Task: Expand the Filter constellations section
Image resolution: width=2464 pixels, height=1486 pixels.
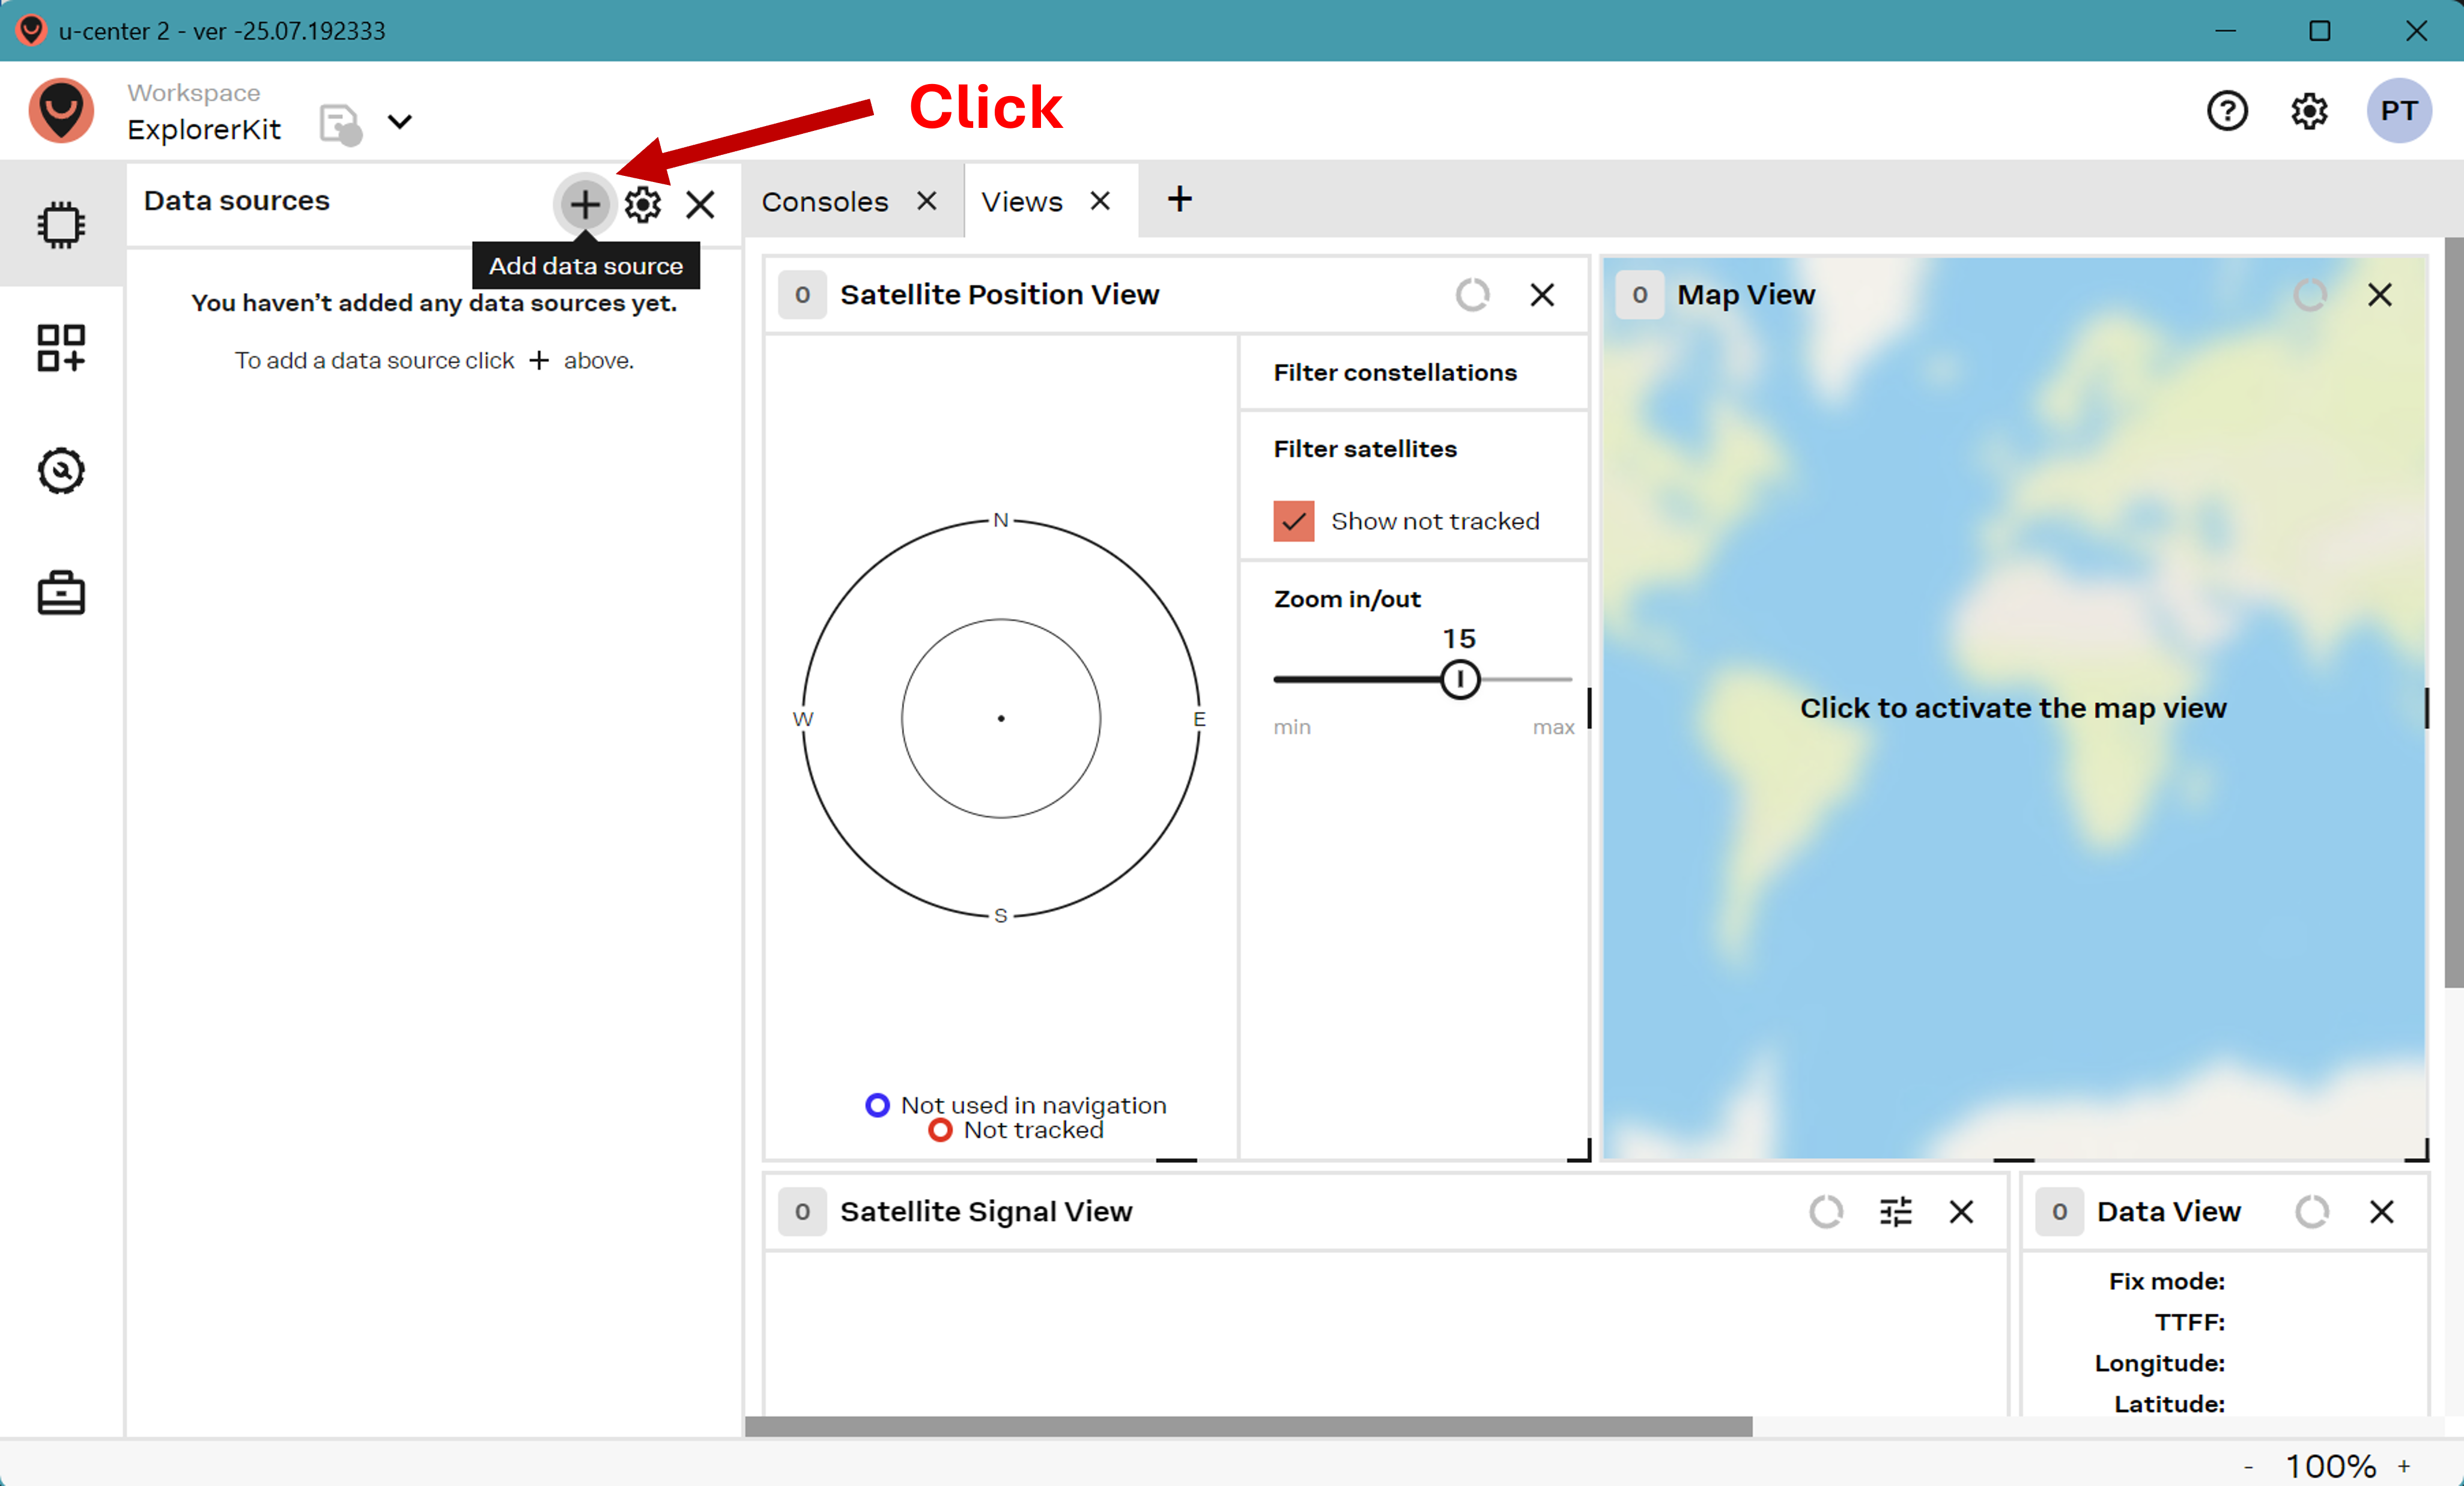Action: pyautogui.click(x=1394, y=373)
